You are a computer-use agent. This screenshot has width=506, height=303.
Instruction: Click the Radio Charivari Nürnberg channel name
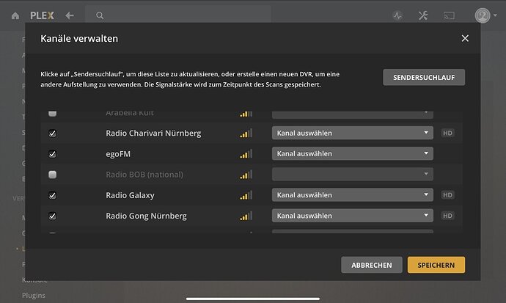click(x=153, y=134)
